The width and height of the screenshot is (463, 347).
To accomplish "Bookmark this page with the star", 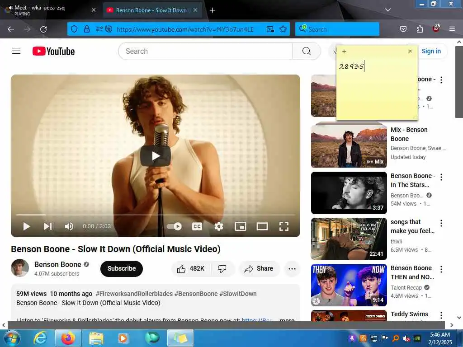I will 283,29.
